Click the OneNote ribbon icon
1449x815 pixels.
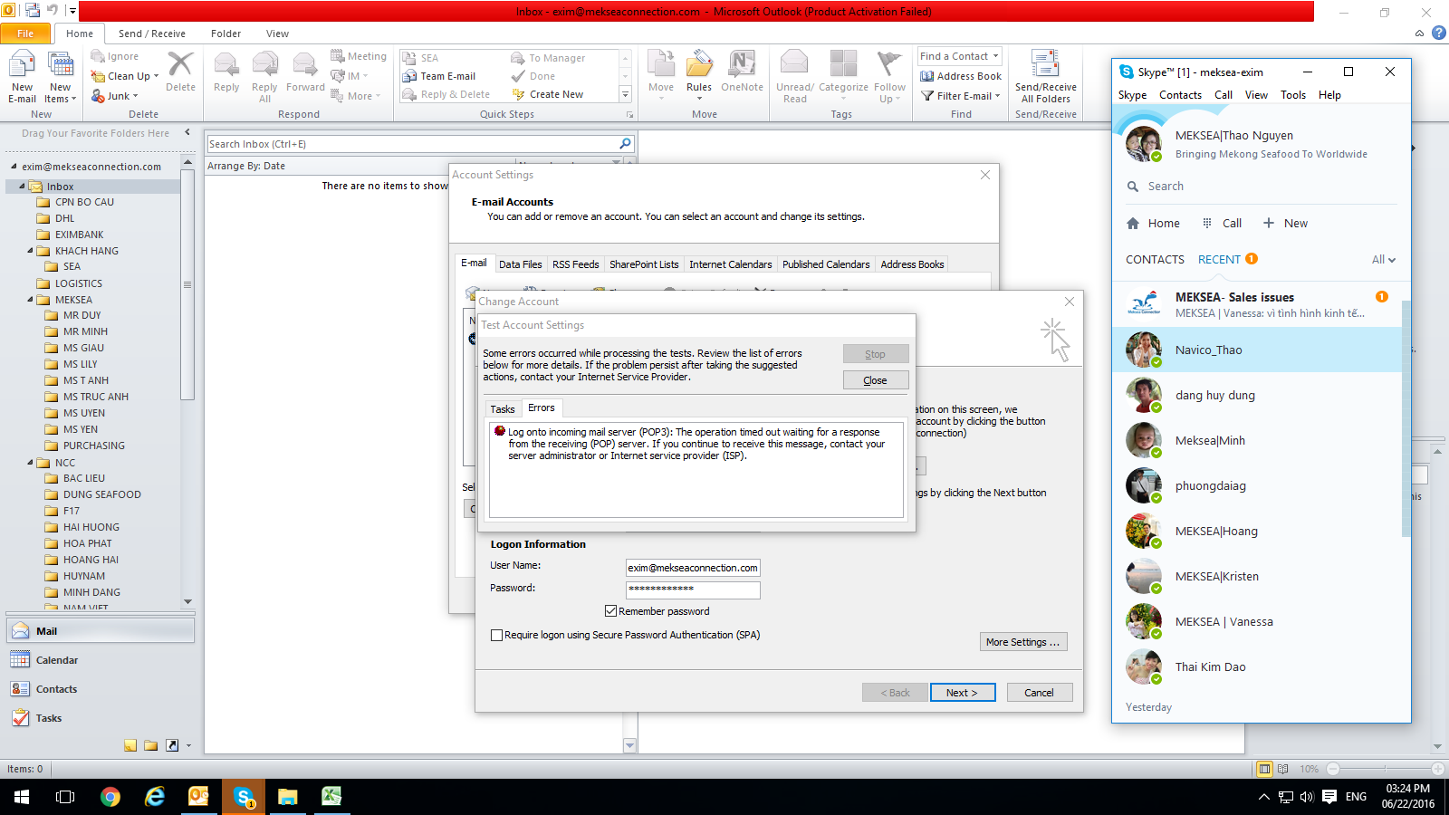tap(742, 72)
